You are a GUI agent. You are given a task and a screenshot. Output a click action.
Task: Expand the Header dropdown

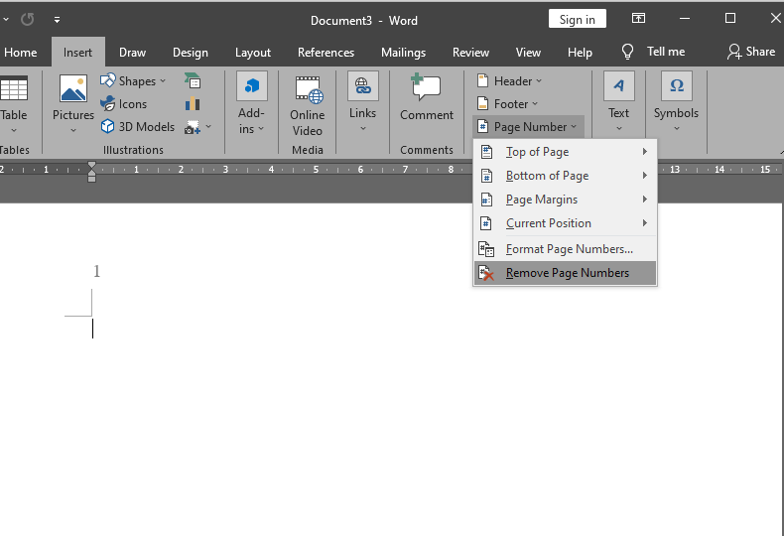coord(510,81)
